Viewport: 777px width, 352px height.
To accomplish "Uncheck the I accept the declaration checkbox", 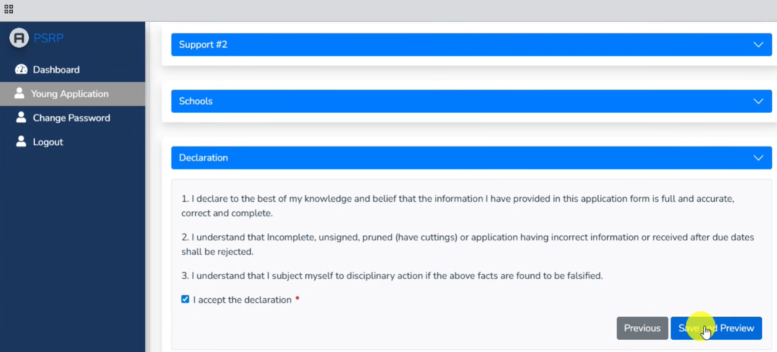I will 185,300.
